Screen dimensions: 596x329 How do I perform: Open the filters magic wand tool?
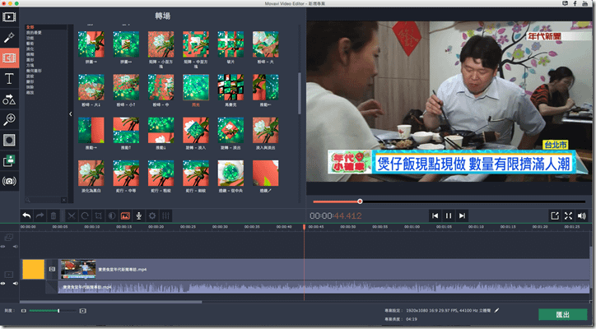click(x=9, y=38)
